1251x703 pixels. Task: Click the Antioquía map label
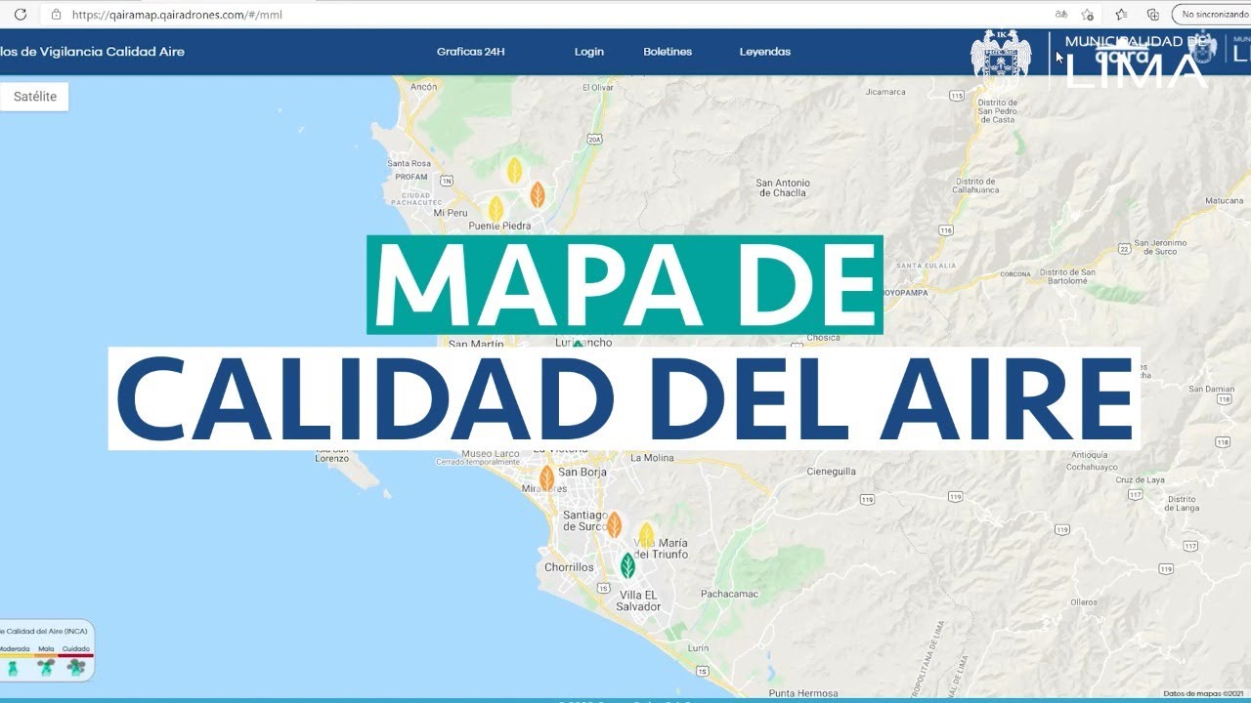[x=1089, y=455]
